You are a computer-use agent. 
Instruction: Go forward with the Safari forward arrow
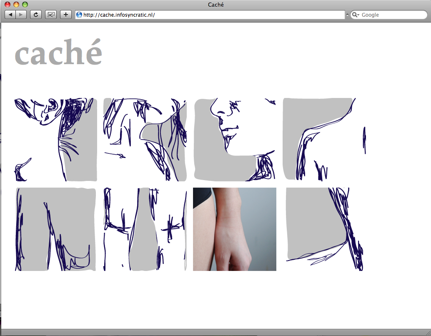point(21,15)
